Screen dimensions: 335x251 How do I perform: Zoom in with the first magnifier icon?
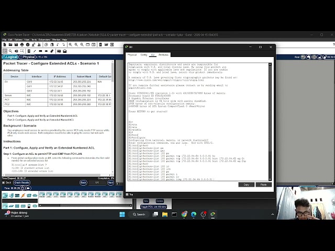point(70,44)
